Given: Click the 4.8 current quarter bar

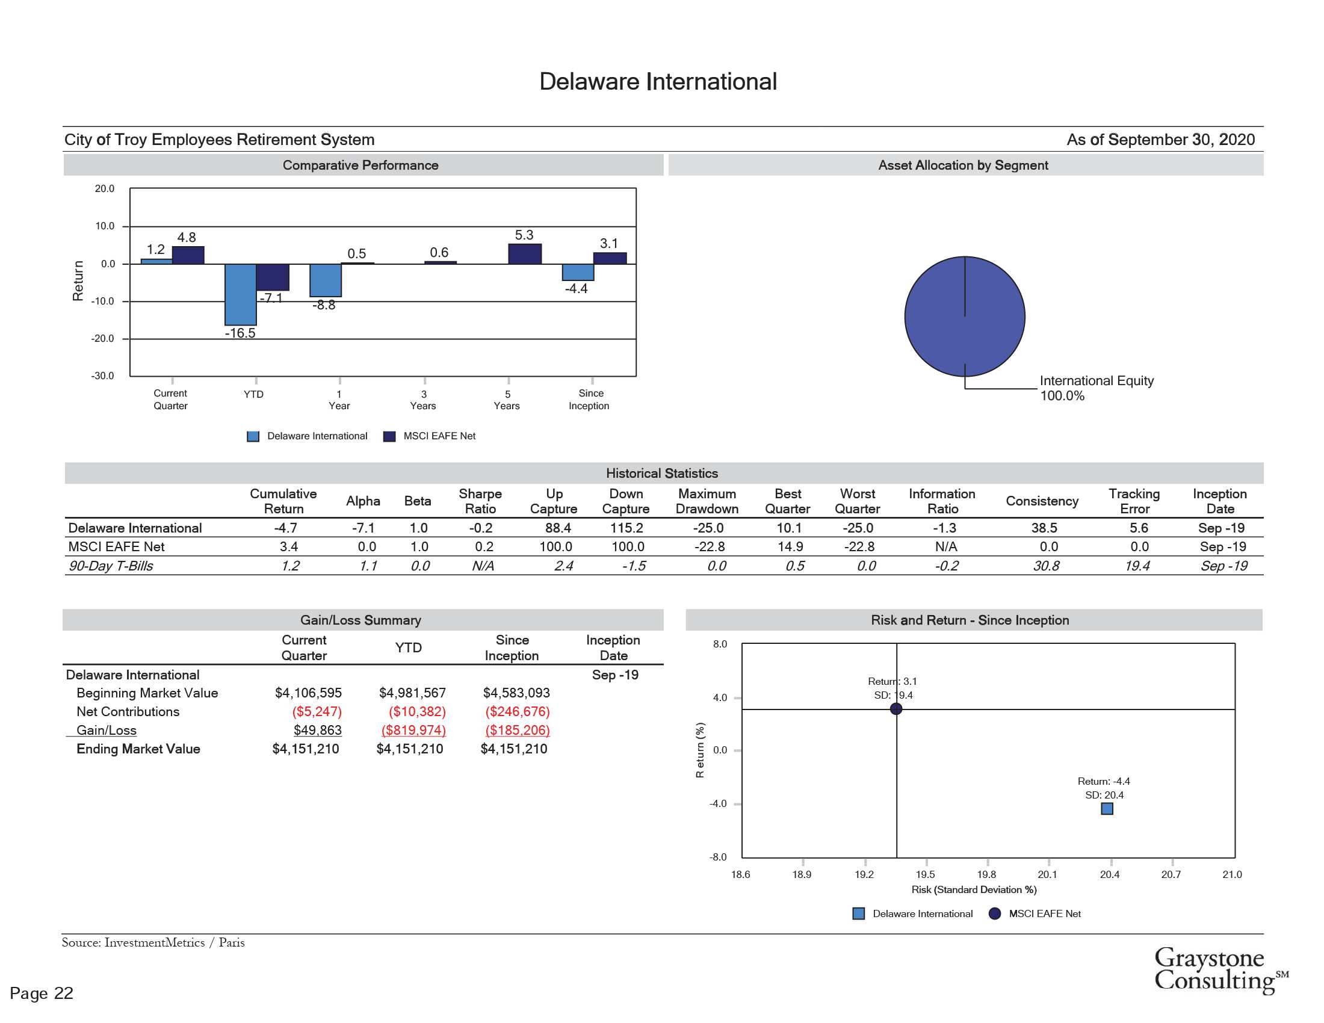Looking at the screenshot, I should coord(188,255).
